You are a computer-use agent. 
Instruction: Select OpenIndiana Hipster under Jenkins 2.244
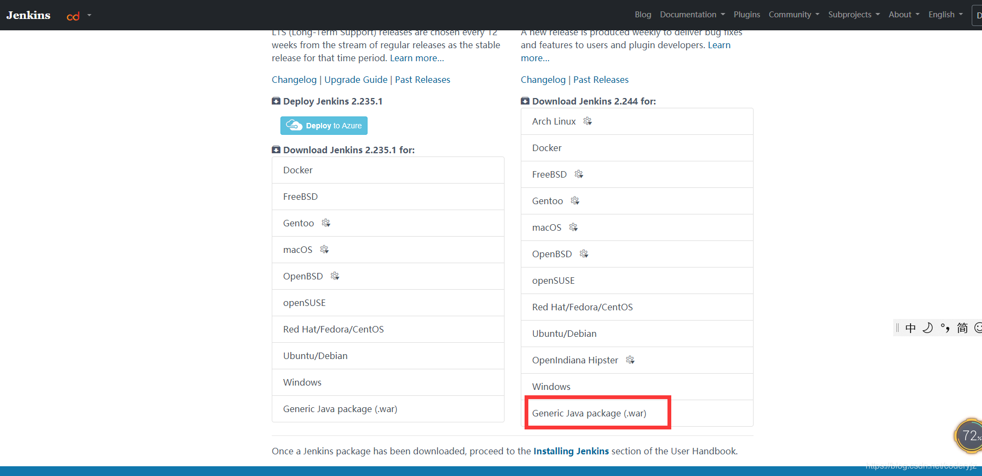pyautogui.click(x=637, y=360)
